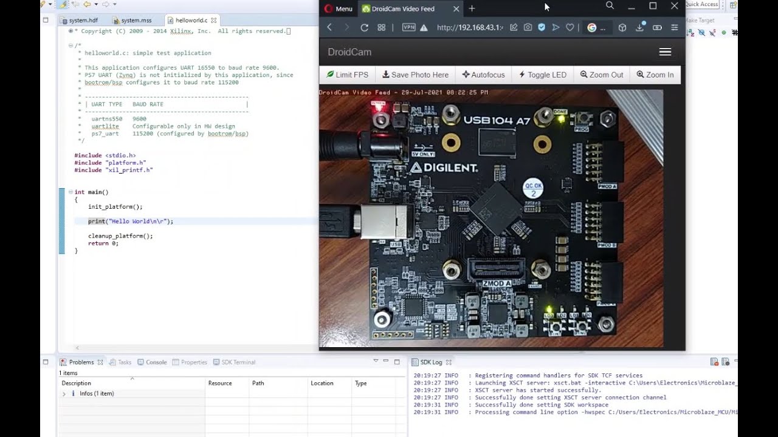Open the extensions cube icon
Screen dimensions: 778x437
coord(622,27)
